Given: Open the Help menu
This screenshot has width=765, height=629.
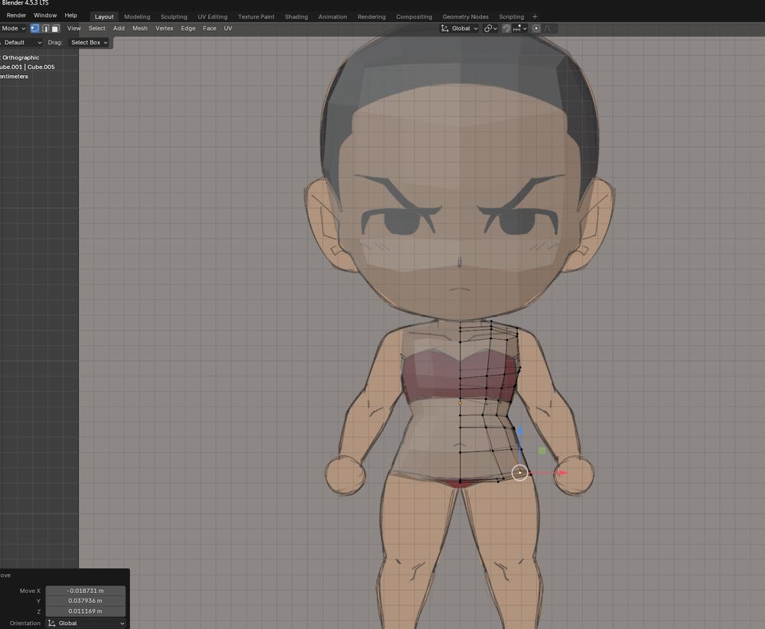Looking at the screenshot, I should (70, 15).
